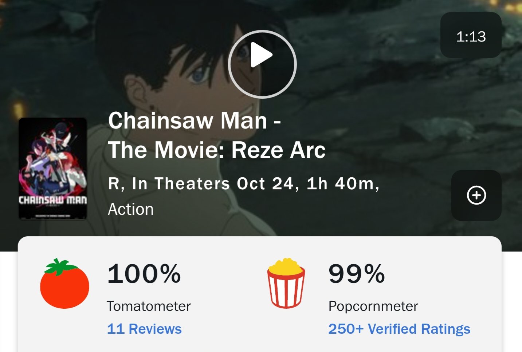Viewport: 522px width, 352px height.
Task: Play the Chainsaw Man trailer
Action: click(262, 64)
